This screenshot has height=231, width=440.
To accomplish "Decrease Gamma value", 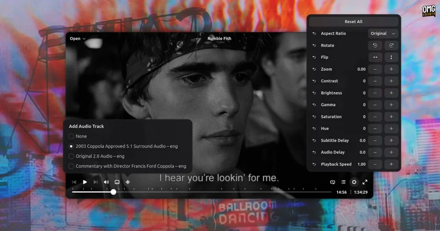I will 375,105.
